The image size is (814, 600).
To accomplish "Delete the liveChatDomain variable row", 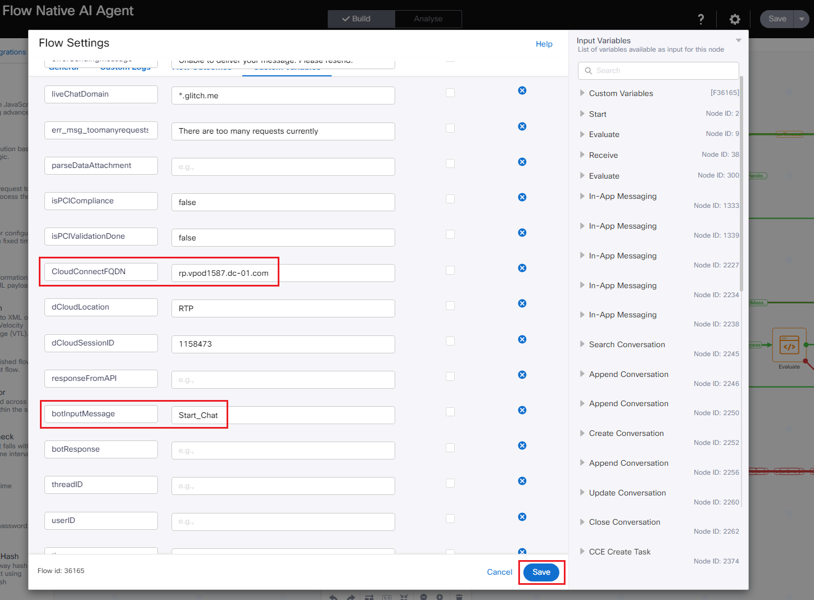I will pos(522,90).
